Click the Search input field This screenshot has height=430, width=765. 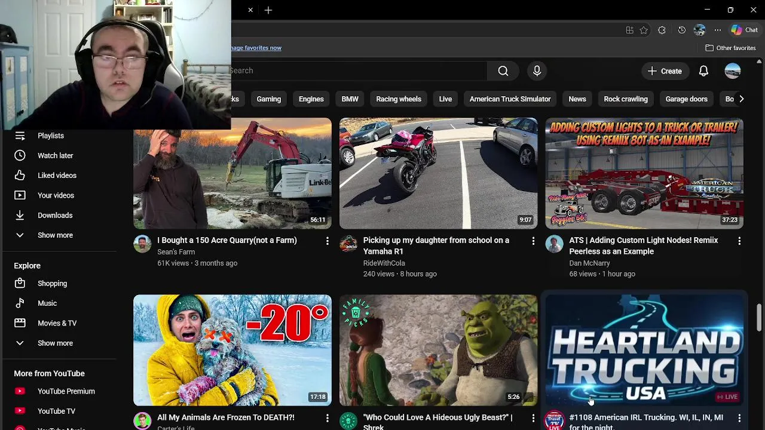pos(359,70)
